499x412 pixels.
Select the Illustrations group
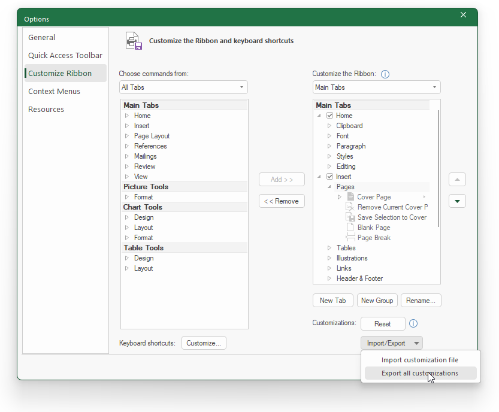pyautogui.click(x=352, y=258)
